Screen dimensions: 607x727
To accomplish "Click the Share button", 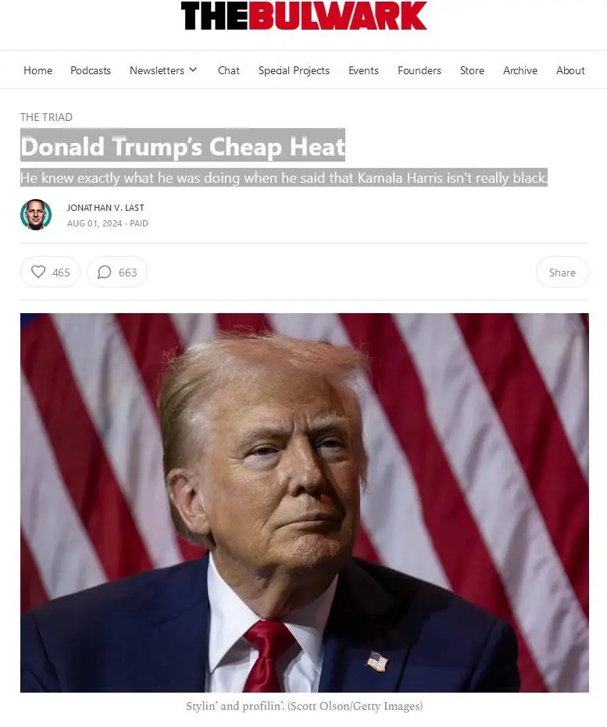I will (562, 273).
